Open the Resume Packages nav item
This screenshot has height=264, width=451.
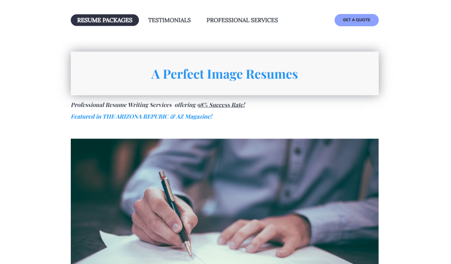[x=105, y=20]
